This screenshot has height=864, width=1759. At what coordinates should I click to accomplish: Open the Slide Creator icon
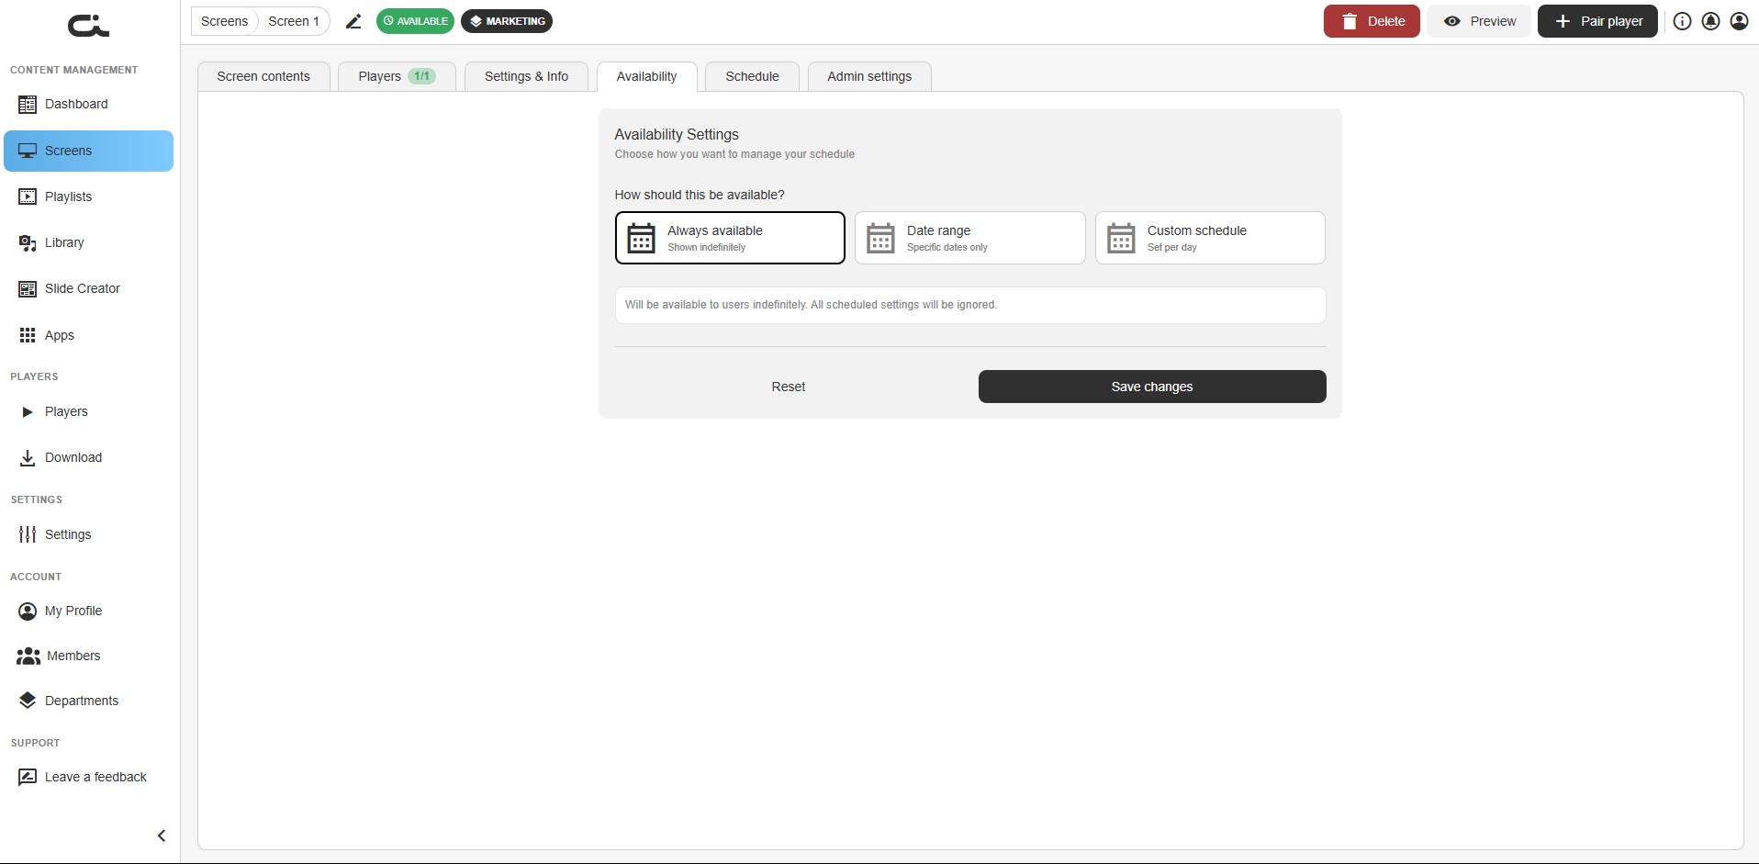(28, 289)
